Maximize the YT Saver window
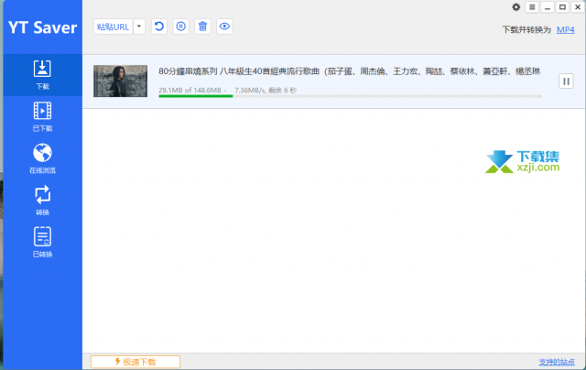586x370 pixels. coord(562,7)
